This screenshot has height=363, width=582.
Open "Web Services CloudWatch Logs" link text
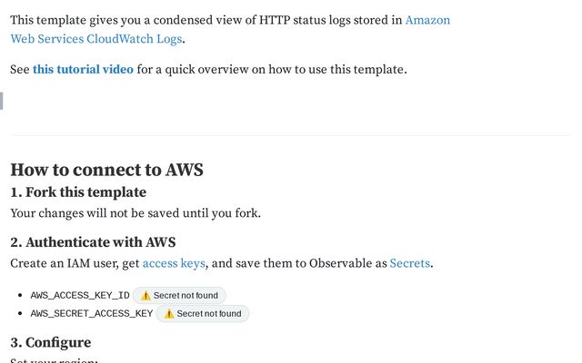[95, 38]
